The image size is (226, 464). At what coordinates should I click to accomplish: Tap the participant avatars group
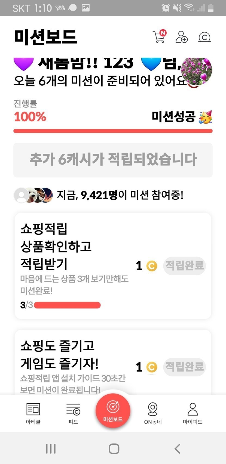33,195
